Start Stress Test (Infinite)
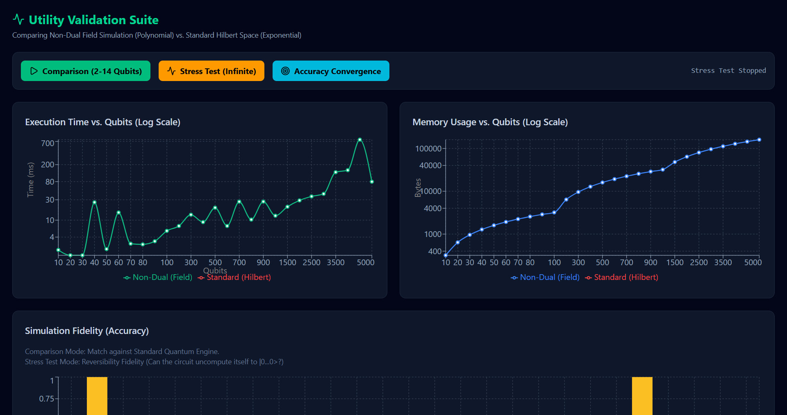This screenshot has height=415, width=787. click(212, 71)
